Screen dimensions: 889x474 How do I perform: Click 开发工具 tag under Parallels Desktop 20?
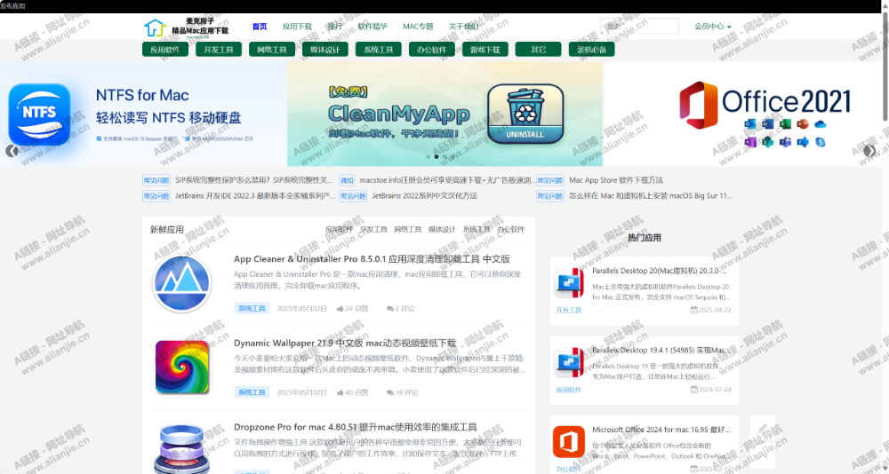coord(569,311)
